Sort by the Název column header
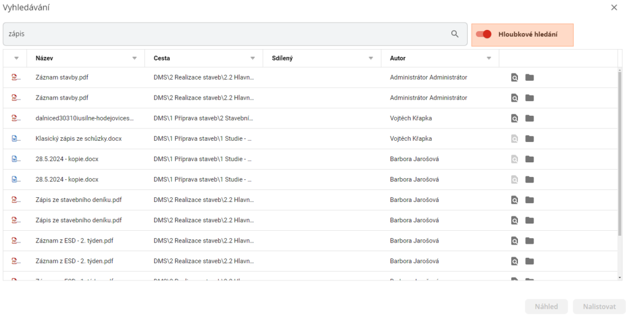 pos(45,58)
